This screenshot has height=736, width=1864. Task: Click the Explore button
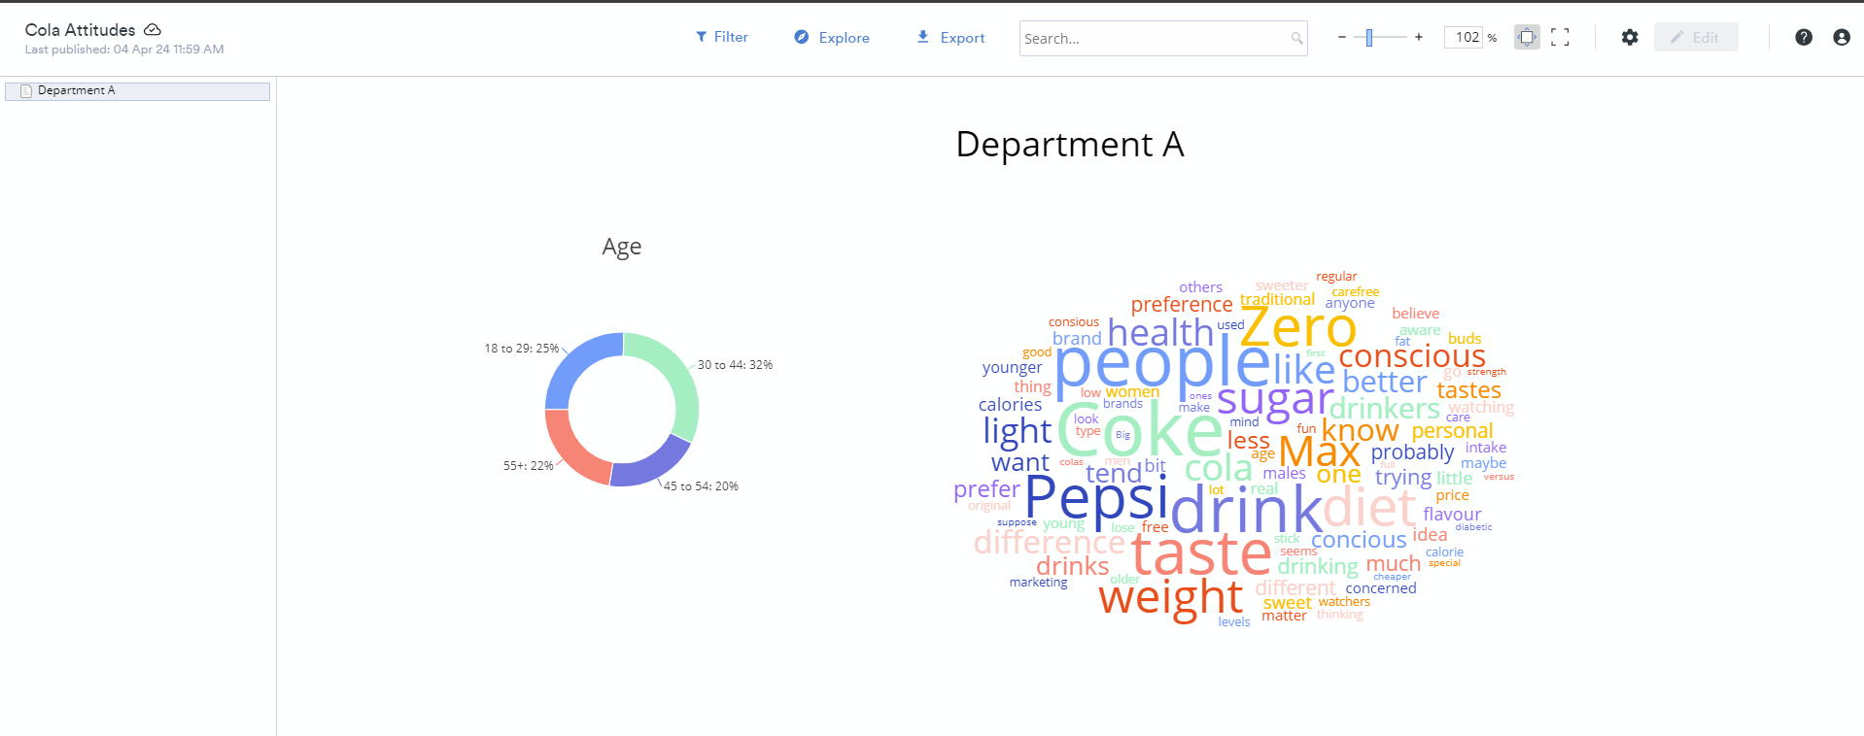[x=832, y=37]
